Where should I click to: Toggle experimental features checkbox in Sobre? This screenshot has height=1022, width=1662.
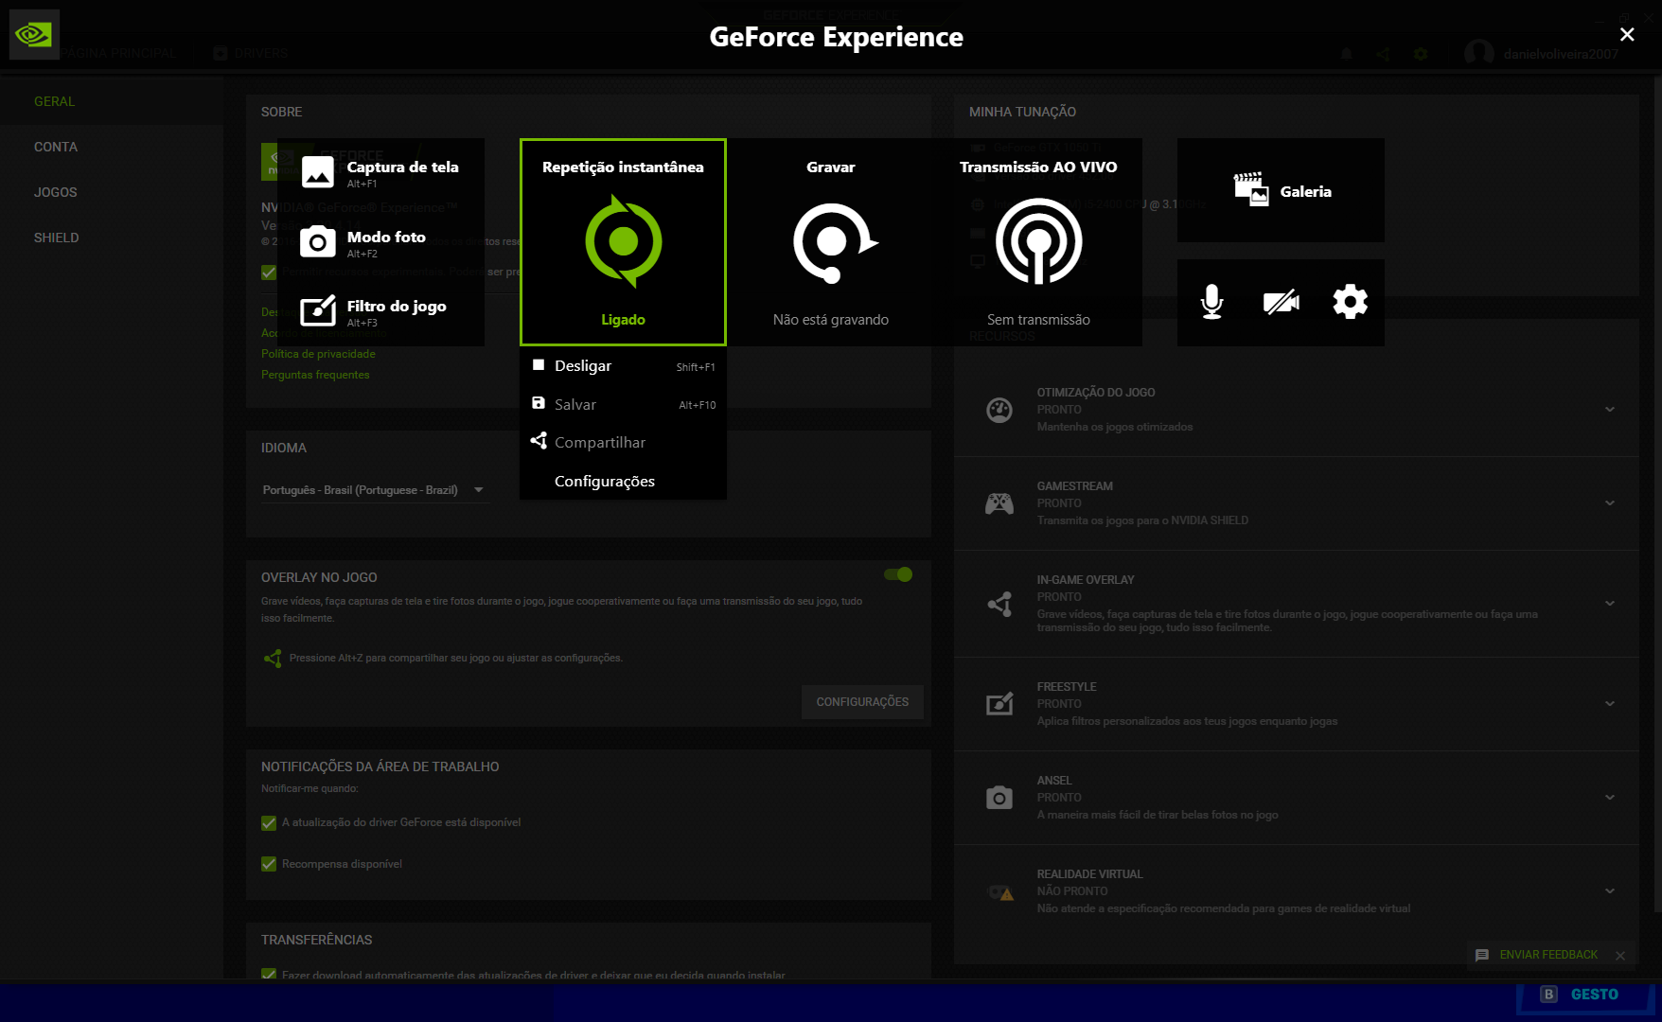tap(269, 273)
